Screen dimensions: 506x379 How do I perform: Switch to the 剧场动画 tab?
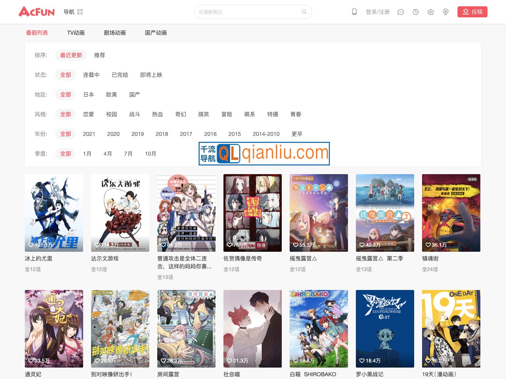(x=115, y=33)
